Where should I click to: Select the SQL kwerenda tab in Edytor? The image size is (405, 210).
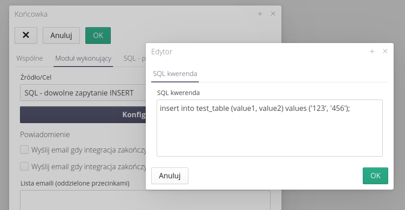pyautogui.click(x=175, y=73)
